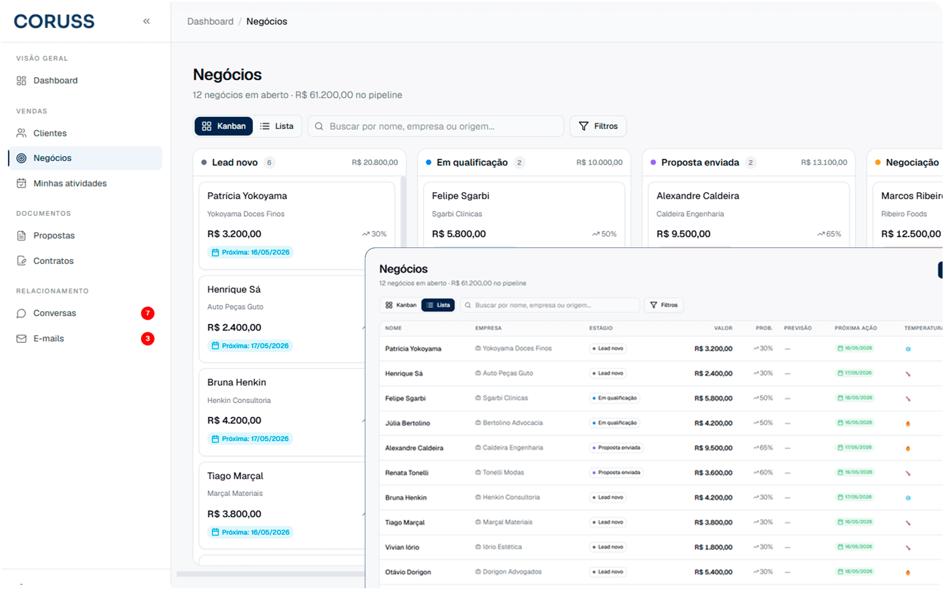Click the flame temperature icon for Júlia Bertolino

point(908,424)
